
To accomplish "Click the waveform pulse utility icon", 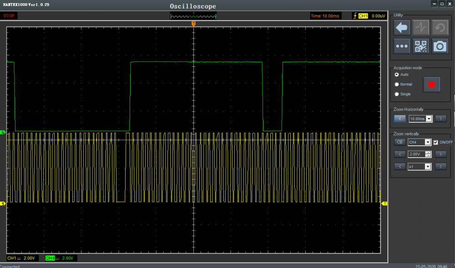I will [421, 28].
